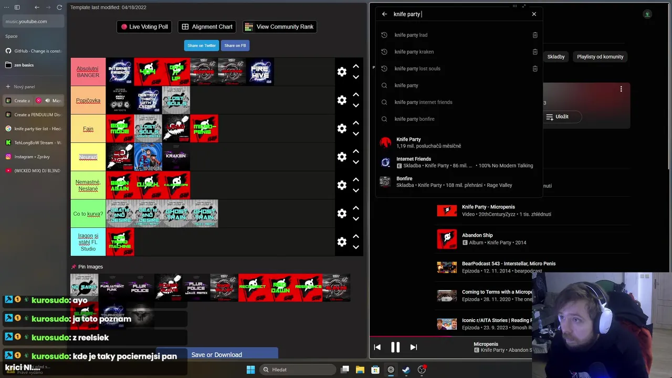Move Iragon si stáhl FL Studio tier up
The image size is (672, 378).
click(356, 236)
